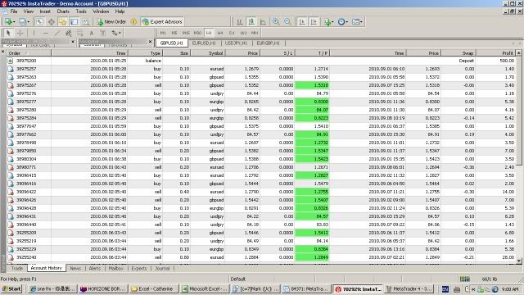Image resolution: width=524 pixels, height=295 pixels.
Task: Toggle the Navigator star folder icon
Action: point(62,22)
